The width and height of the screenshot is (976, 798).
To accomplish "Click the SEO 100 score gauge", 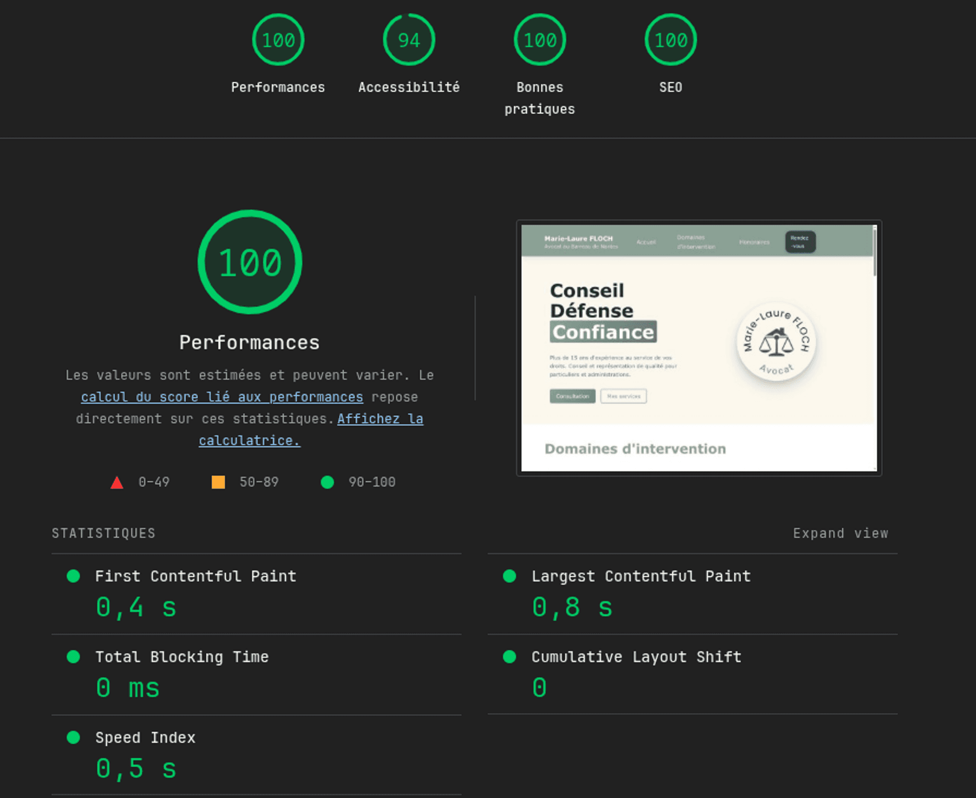I will point(670,40).
